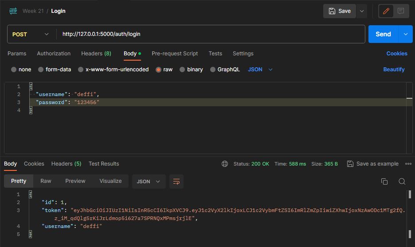415x247 pixels.
Task: Switch response view to Visualize
Action: coord(111,181)
